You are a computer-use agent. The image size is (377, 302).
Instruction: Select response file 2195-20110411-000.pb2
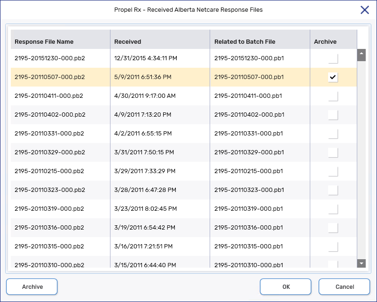49,96
